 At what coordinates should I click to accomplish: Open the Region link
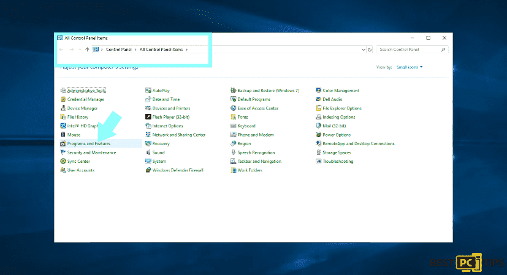coord(244,143)
